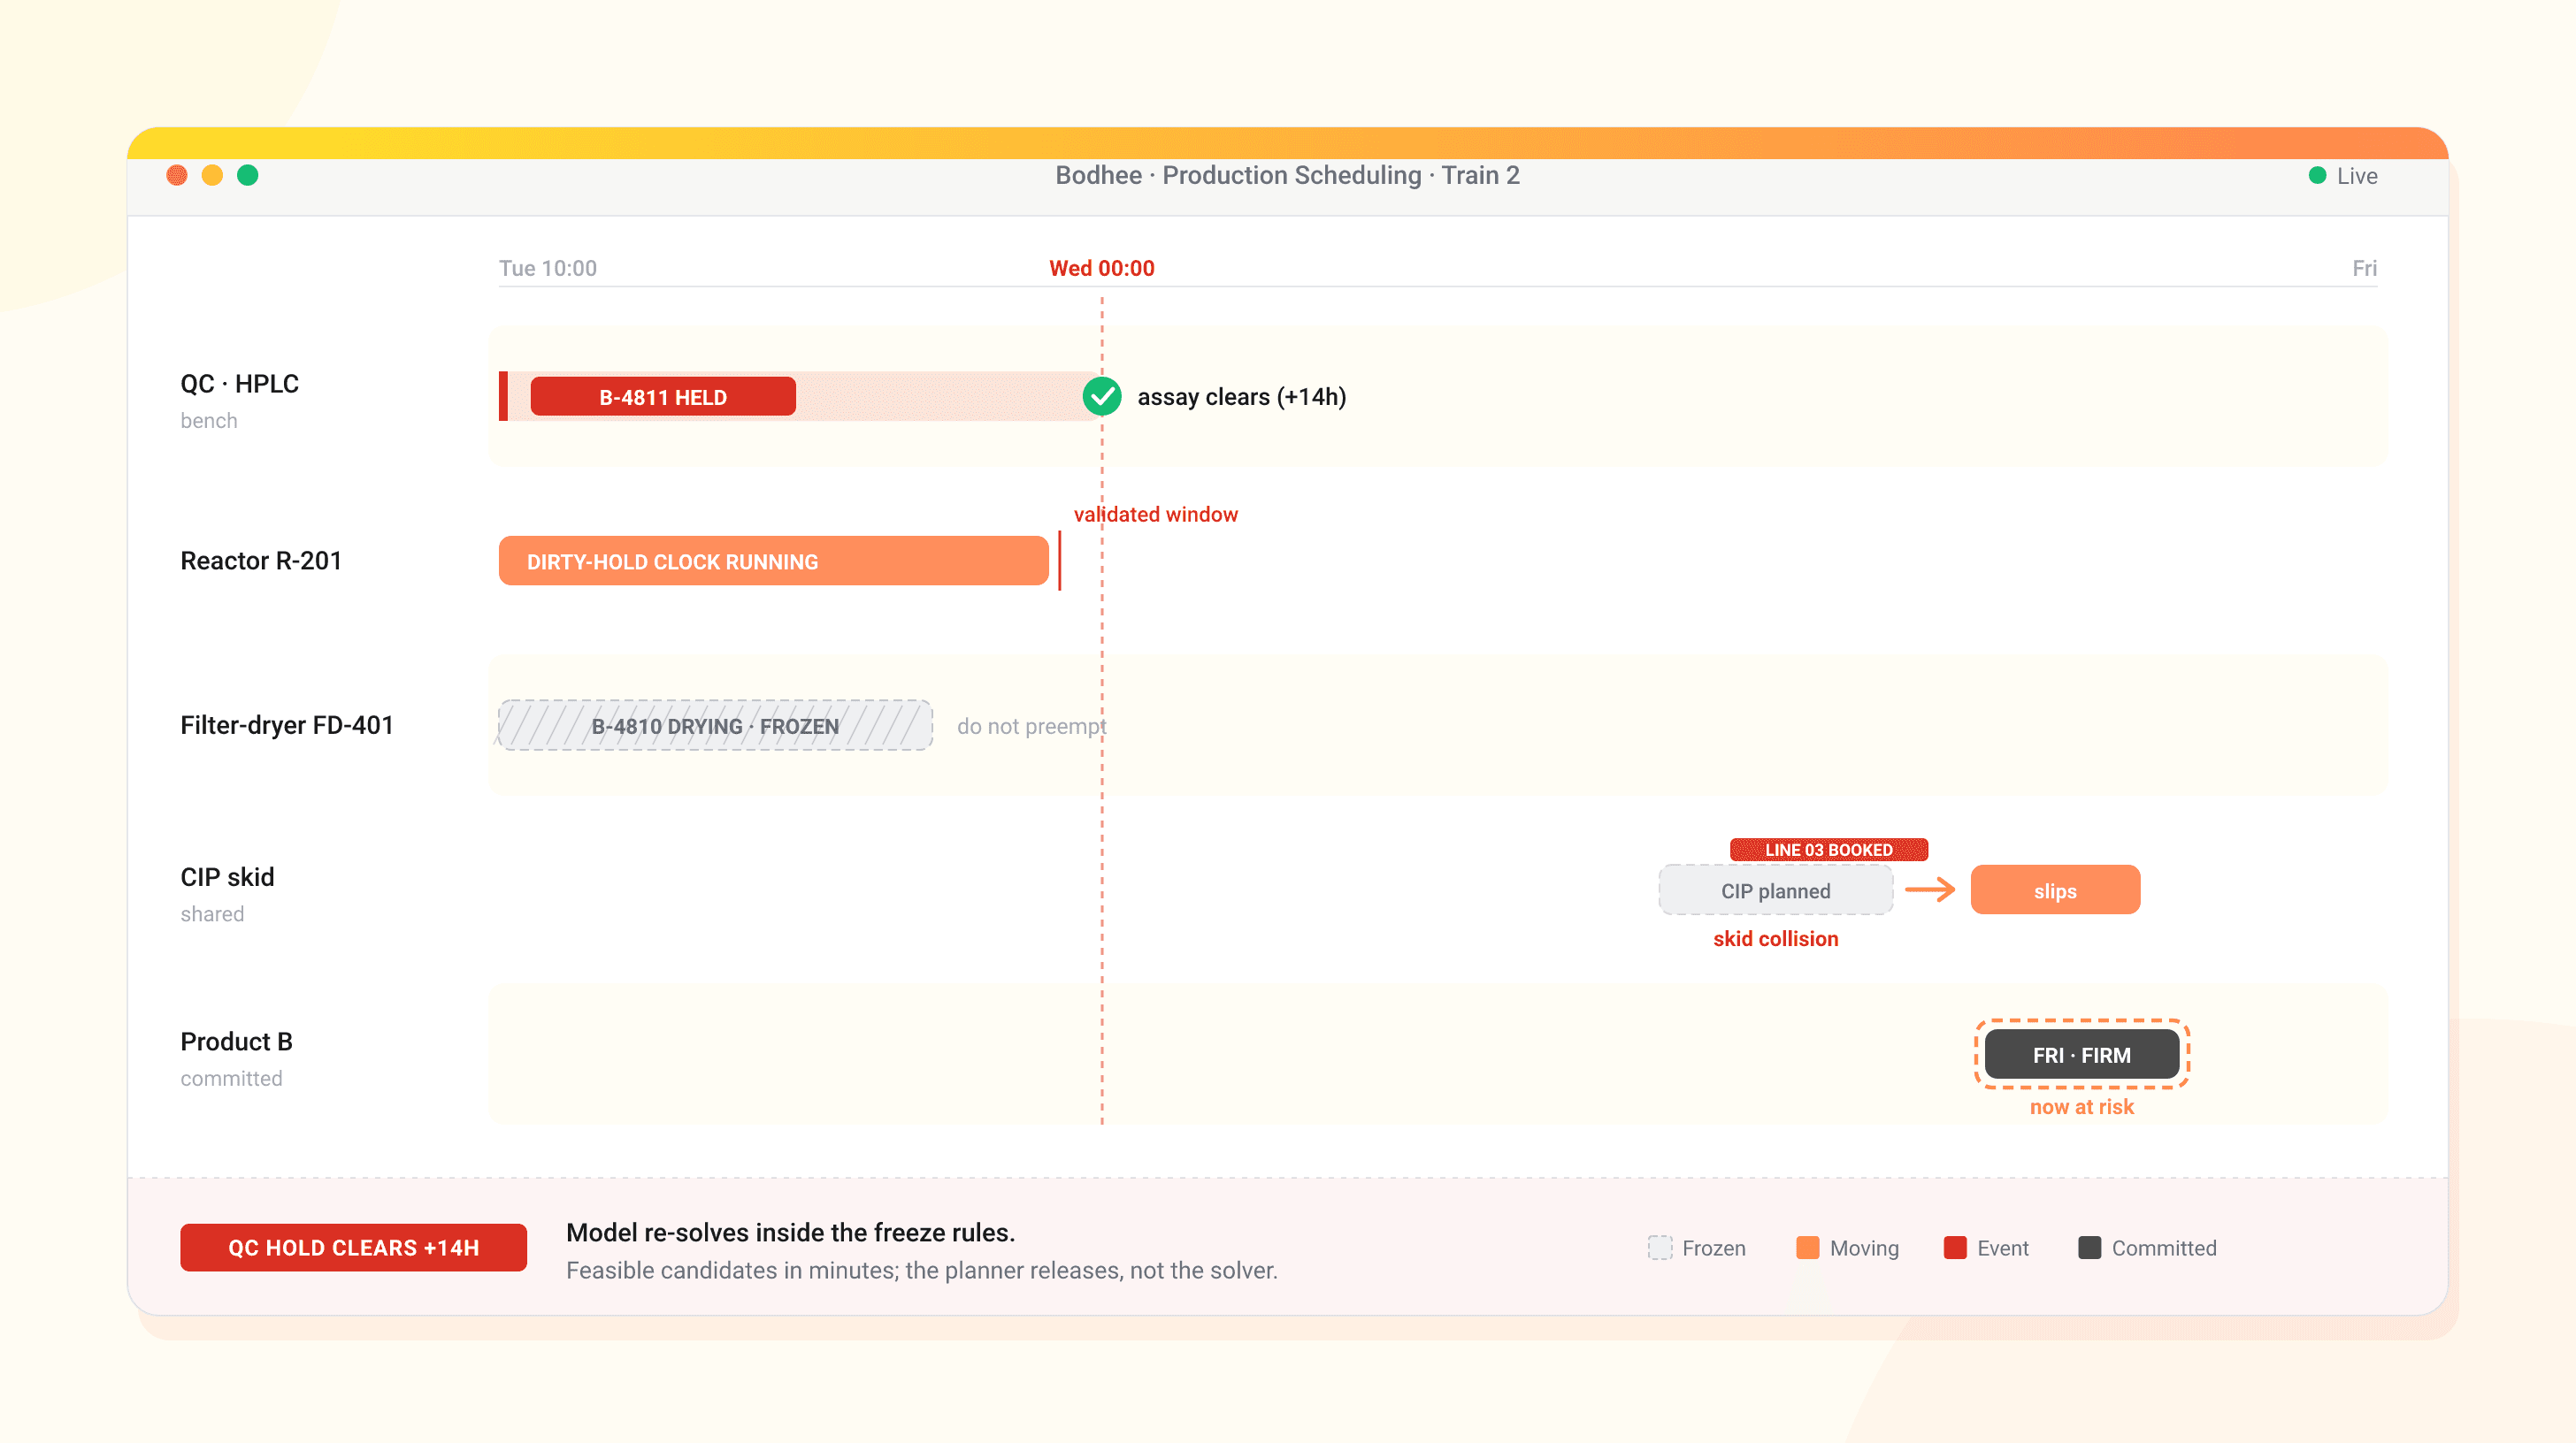Viewport: 2576px width, 1443px height.
Task: Click the 'do not preempt' note
Action: point(1032,727)
